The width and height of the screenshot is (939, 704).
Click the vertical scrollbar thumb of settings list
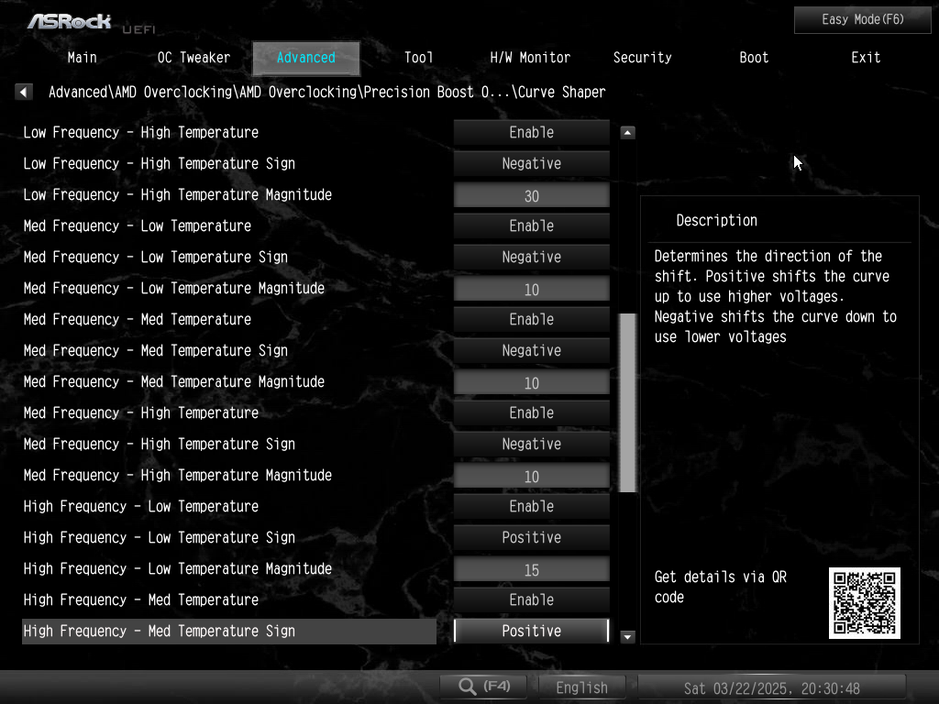point(627,402)
